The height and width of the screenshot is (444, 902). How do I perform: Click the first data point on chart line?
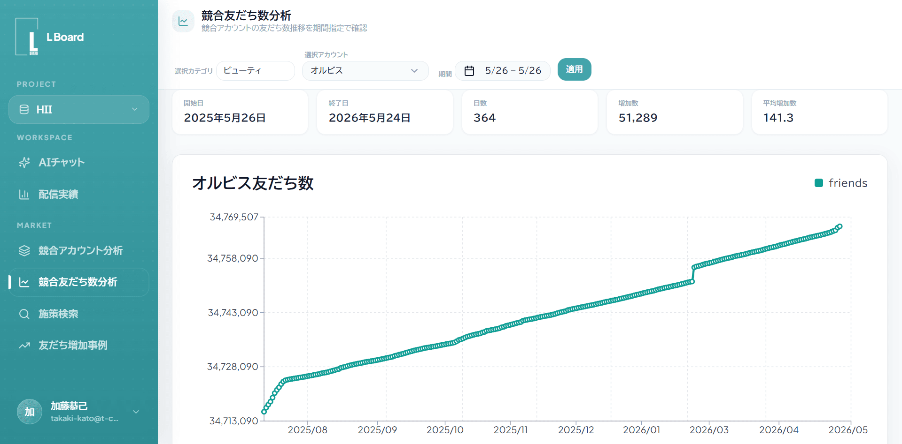(x=264, y=412)
